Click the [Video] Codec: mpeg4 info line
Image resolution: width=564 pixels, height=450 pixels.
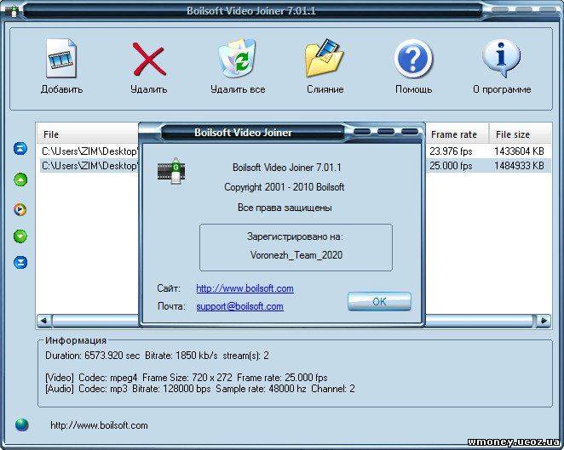point(187,378)
